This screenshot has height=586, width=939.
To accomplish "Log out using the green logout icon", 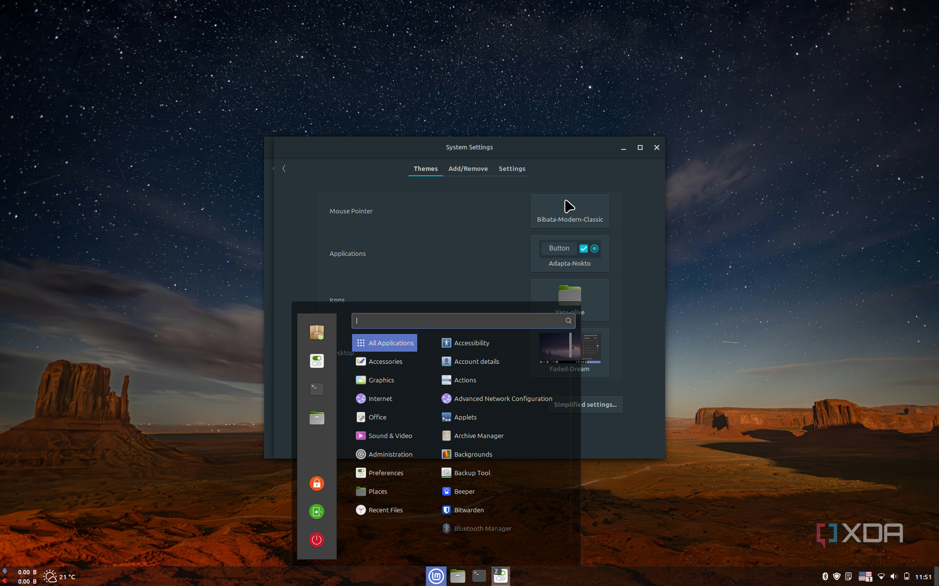I will 317,512.
